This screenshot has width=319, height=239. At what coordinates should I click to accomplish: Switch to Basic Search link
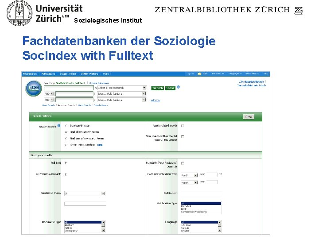point(48,105)
